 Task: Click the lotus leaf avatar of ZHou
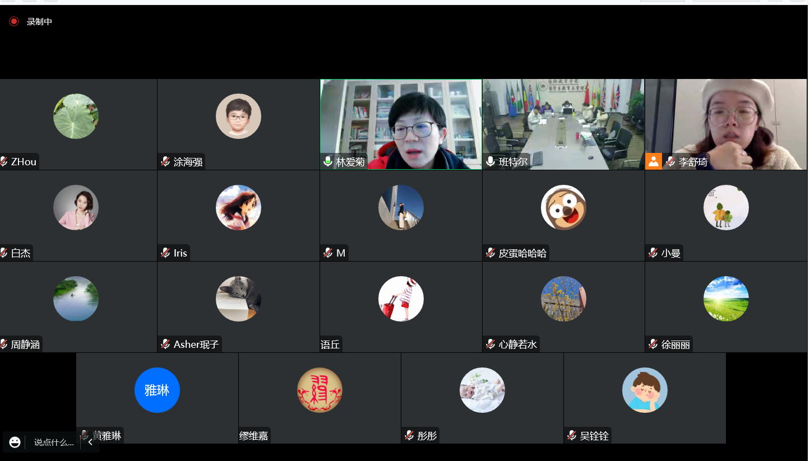tap(76, 116)
